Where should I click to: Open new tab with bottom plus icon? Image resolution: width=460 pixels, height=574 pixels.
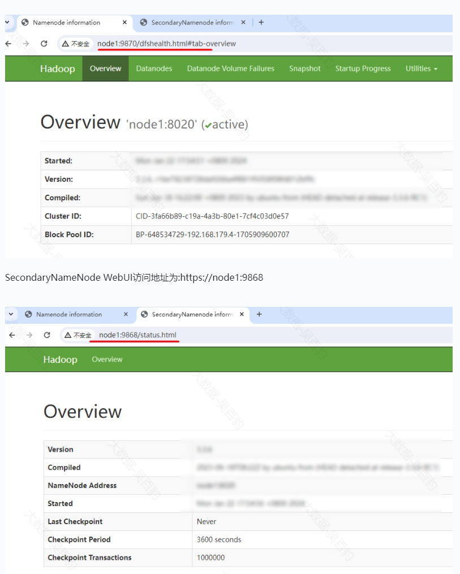(259, 314)
